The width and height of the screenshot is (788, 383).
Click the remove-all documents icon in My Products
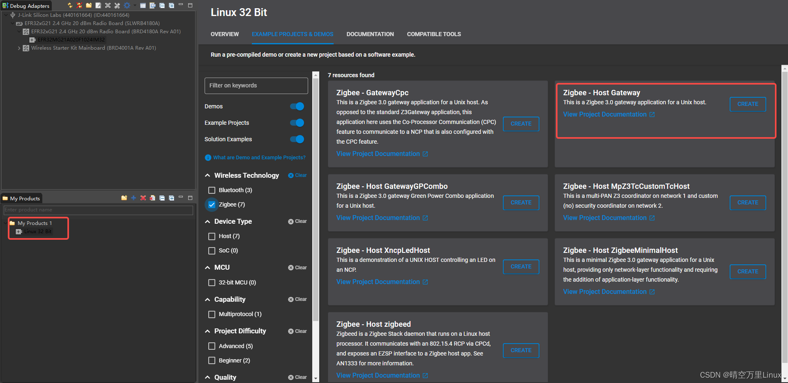tap(152, 198)
